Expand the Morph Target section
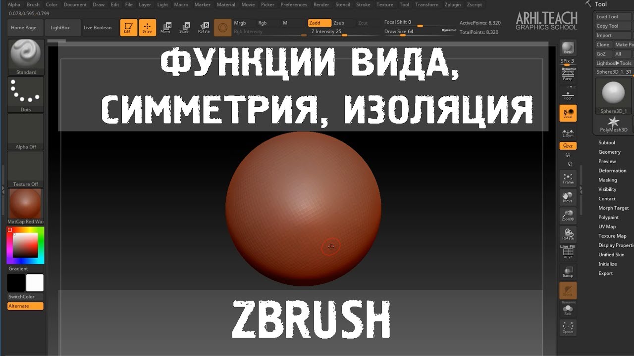The height and width of the screenshot is (356, 634). [613, 208]
